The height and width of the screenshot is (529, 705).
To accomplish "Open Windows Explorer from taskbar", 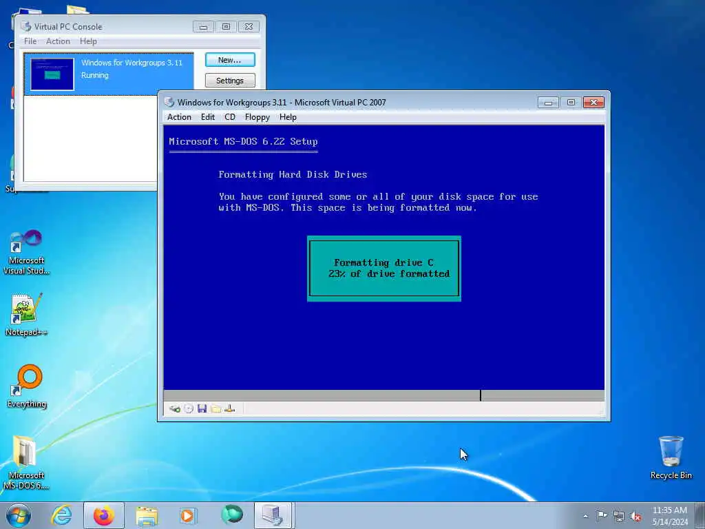I will [x=147, y=516].
